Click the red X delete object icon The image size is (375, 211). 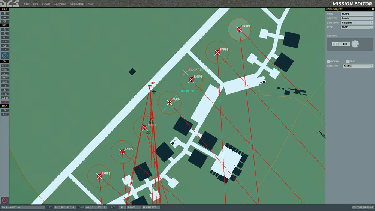4,102
